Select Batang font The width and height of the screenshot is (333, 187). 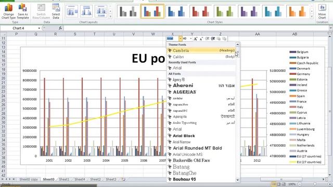[201, 167]
